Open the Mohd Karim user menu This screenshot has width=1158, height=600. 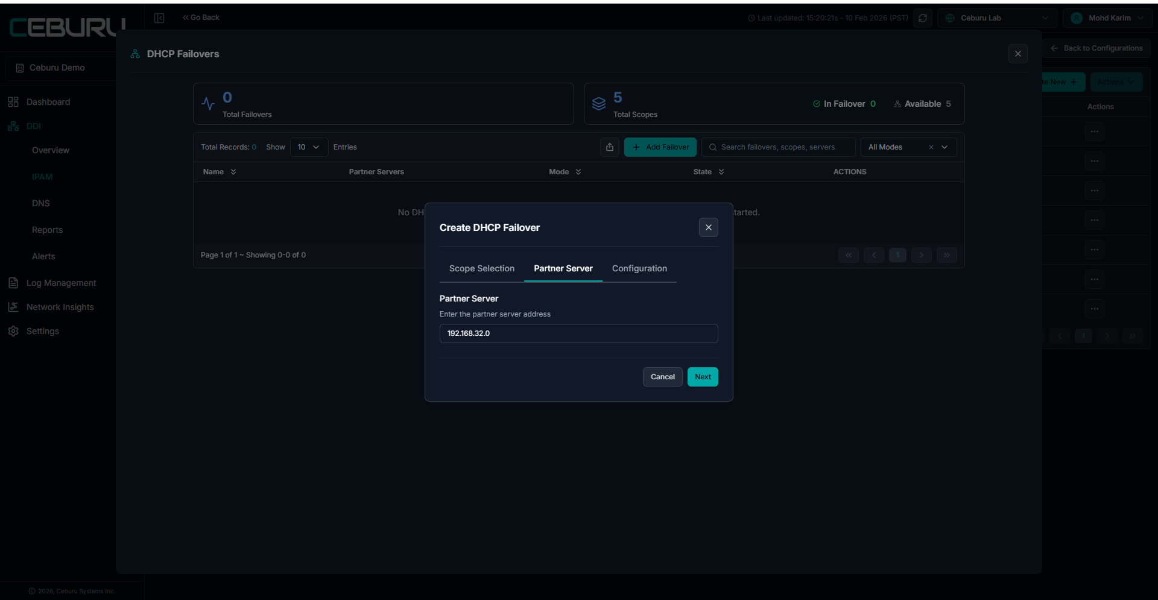(x=1107, y=18)
